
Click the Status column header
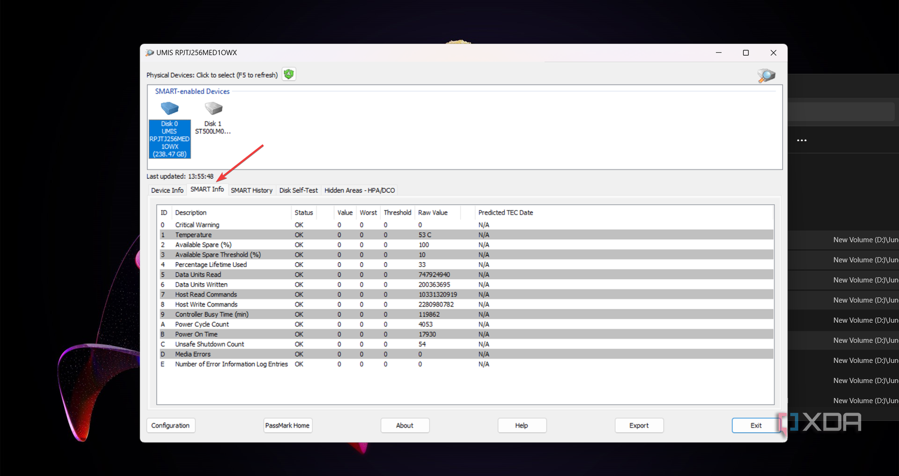coord(304,213)
